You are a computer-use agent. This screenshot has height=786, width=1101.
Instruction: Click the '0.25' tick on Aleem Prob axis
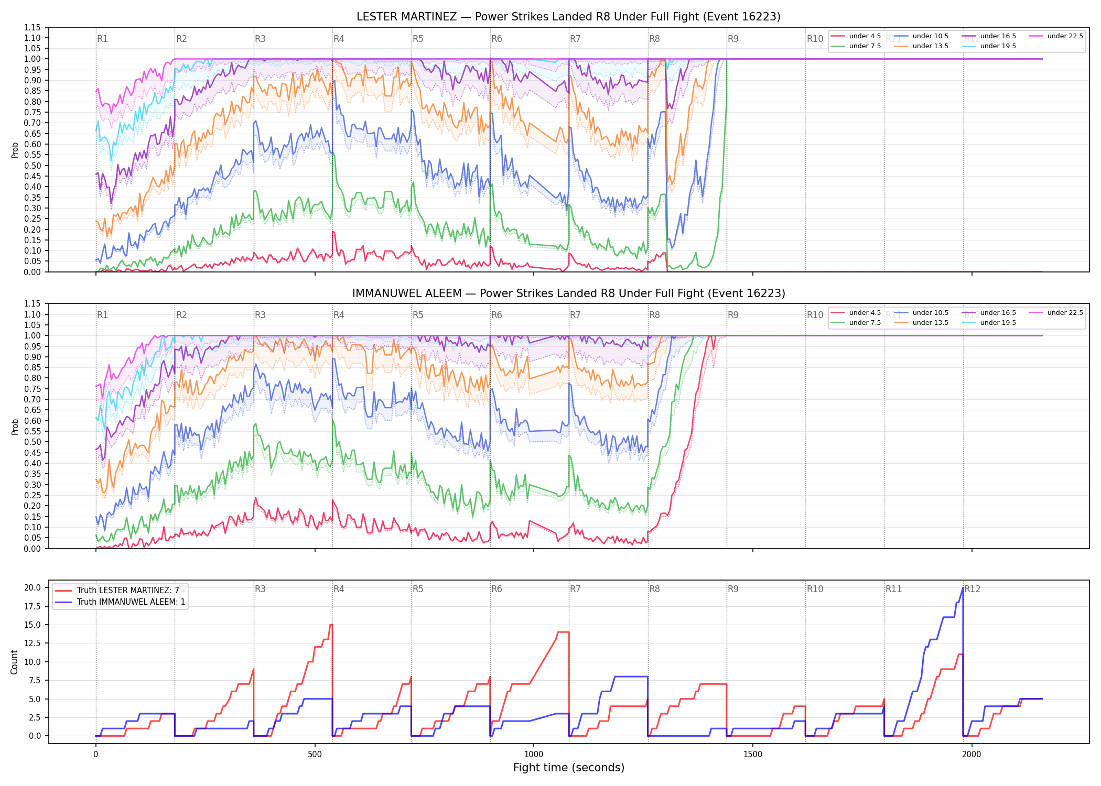click(33, 495)
